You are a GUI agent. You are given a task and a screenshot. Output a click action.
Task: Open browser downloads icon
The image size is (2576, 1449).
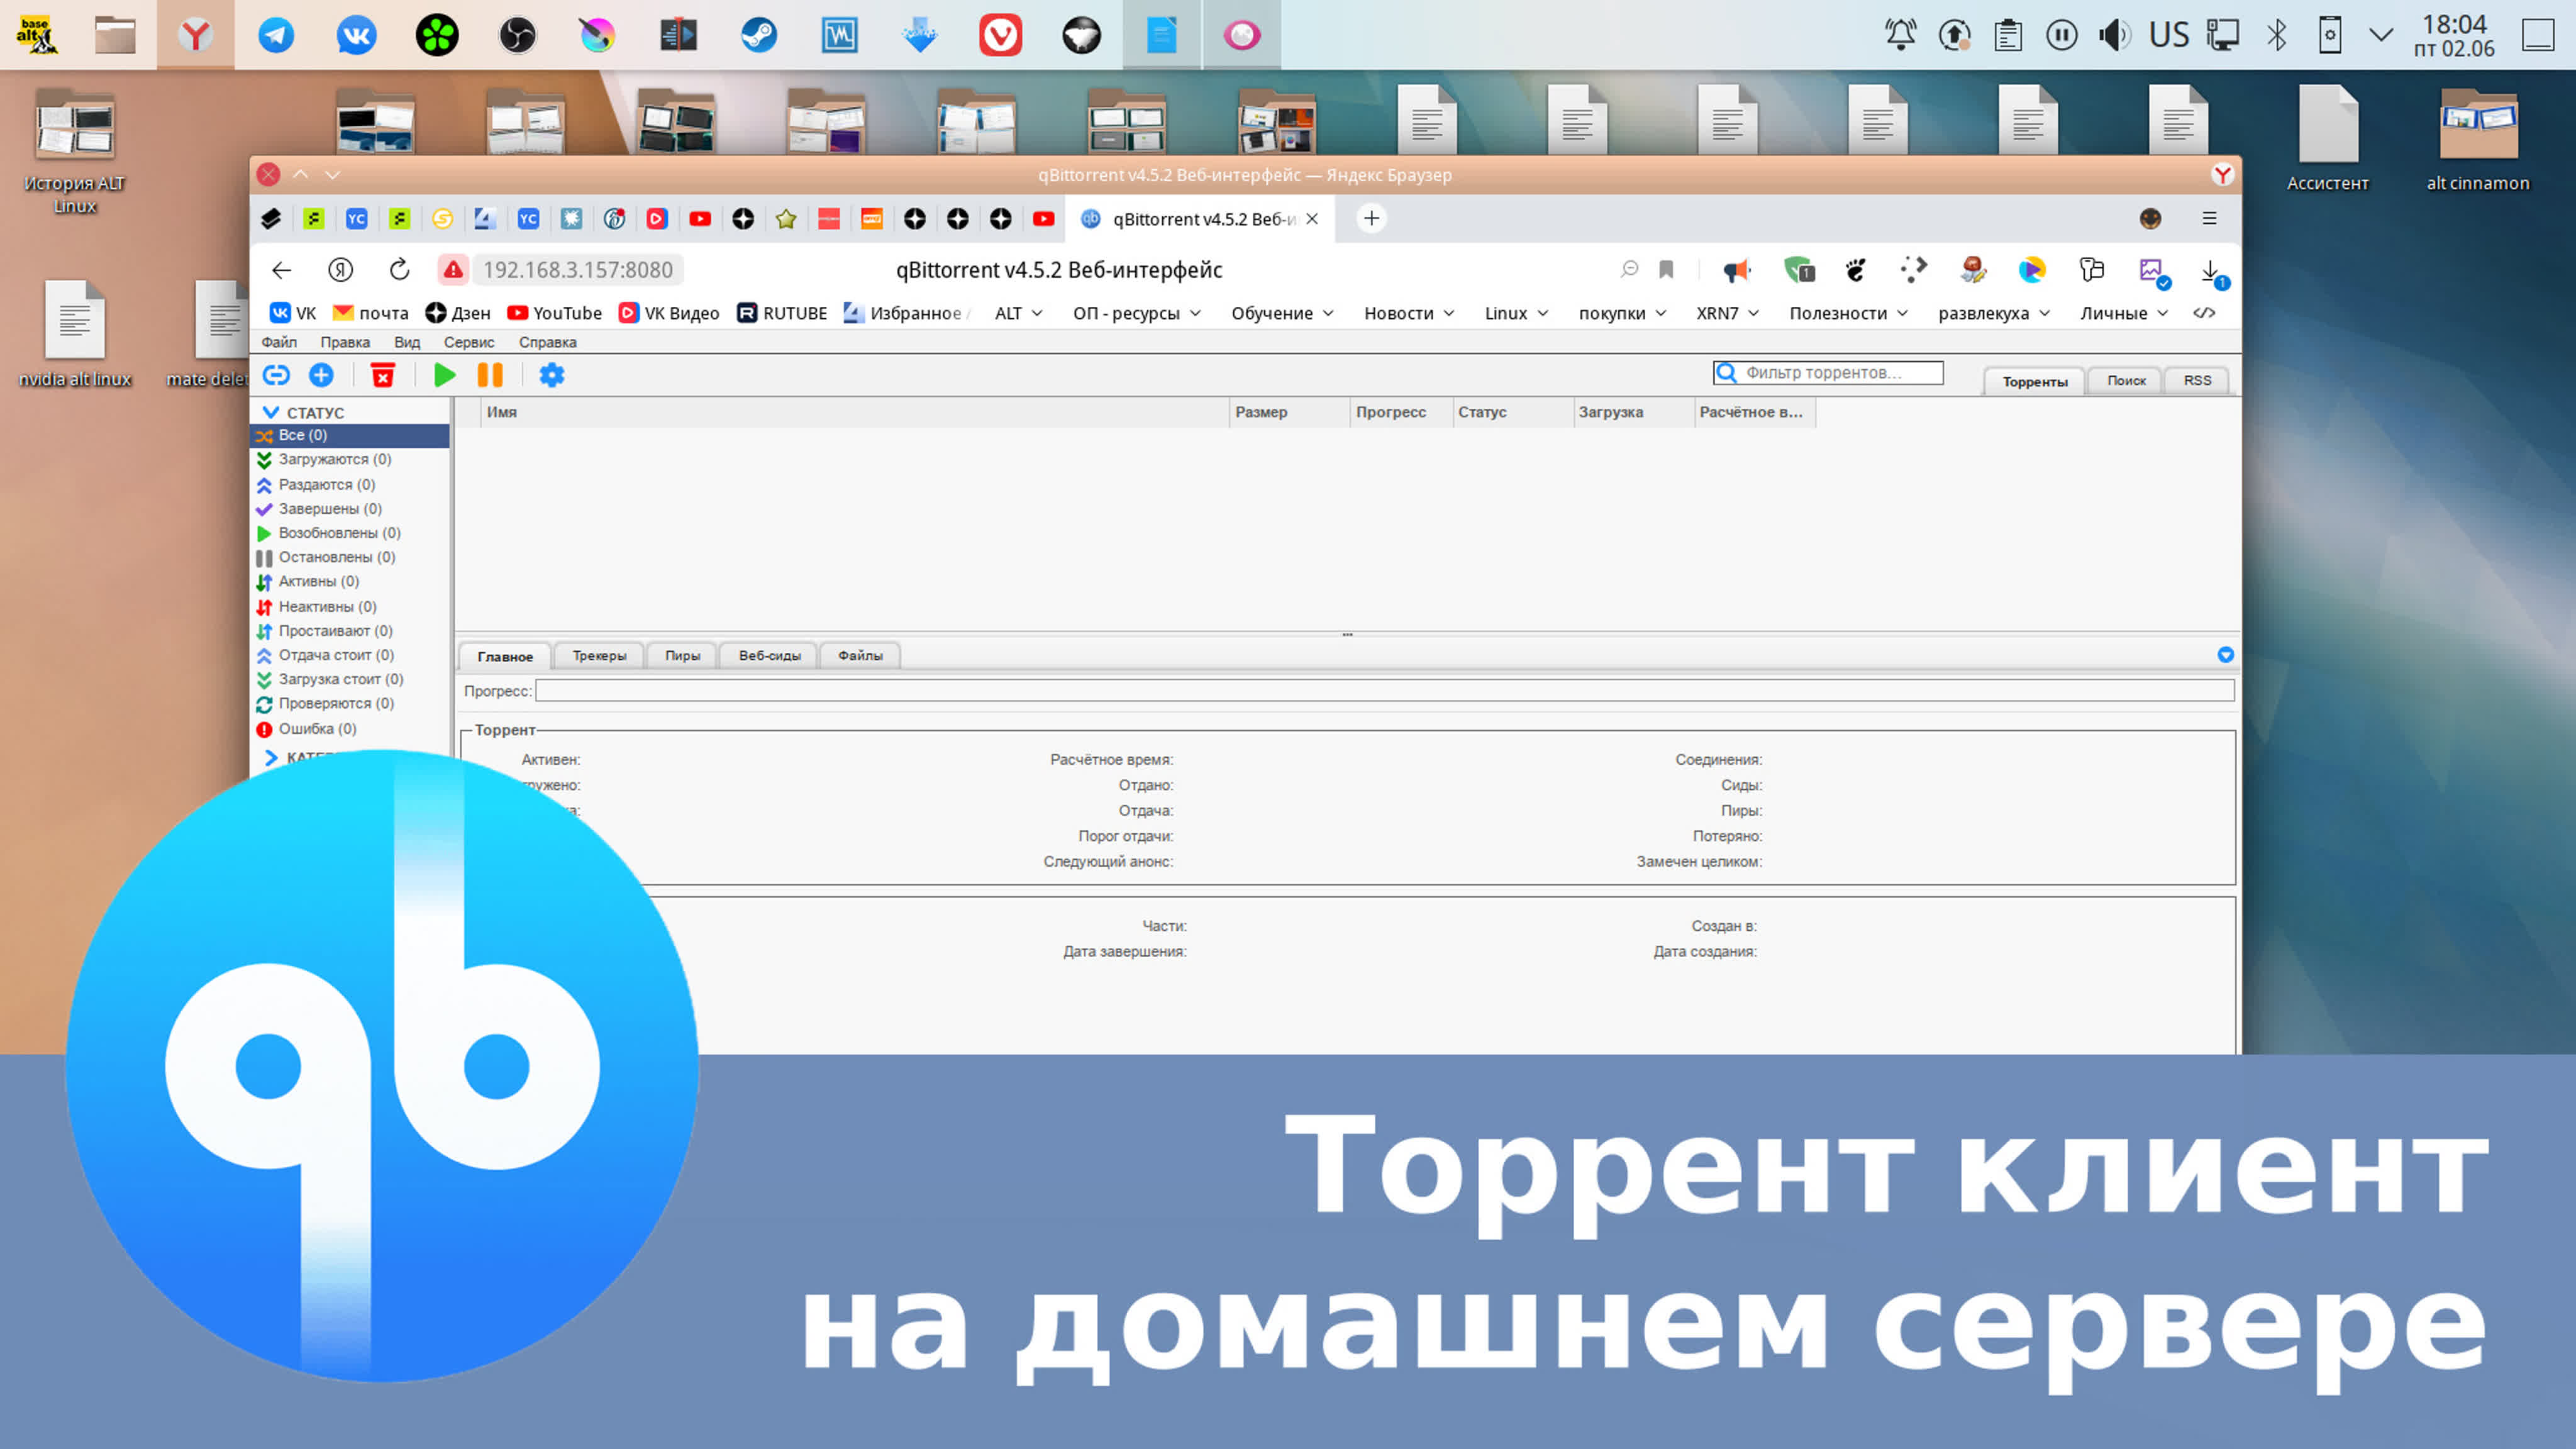pos(2211,271)
